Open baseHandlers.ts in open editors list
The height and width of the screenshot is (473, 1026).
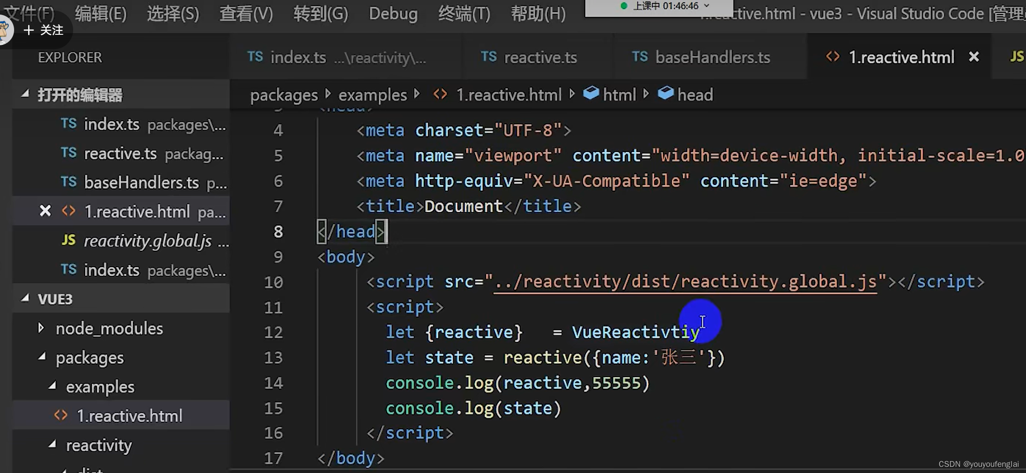tap(121, 182)
